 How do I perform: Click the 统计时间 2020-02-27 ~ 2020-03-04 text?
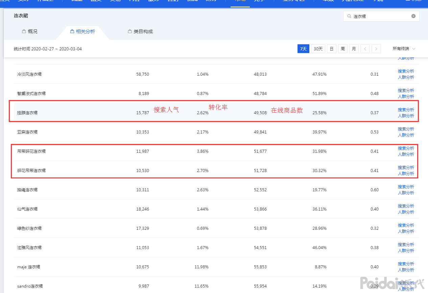click(x=48, y=49)
